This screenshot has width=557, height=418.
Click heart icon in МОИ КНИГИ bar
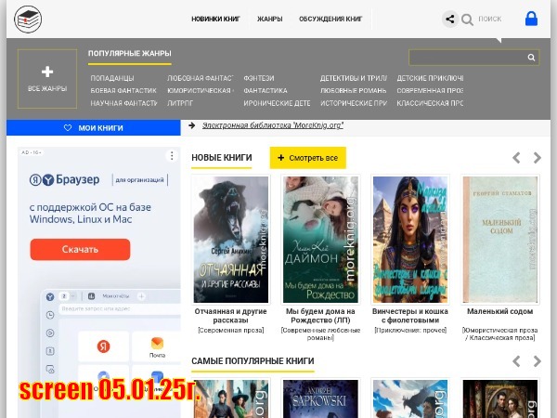tap(68, 127)
